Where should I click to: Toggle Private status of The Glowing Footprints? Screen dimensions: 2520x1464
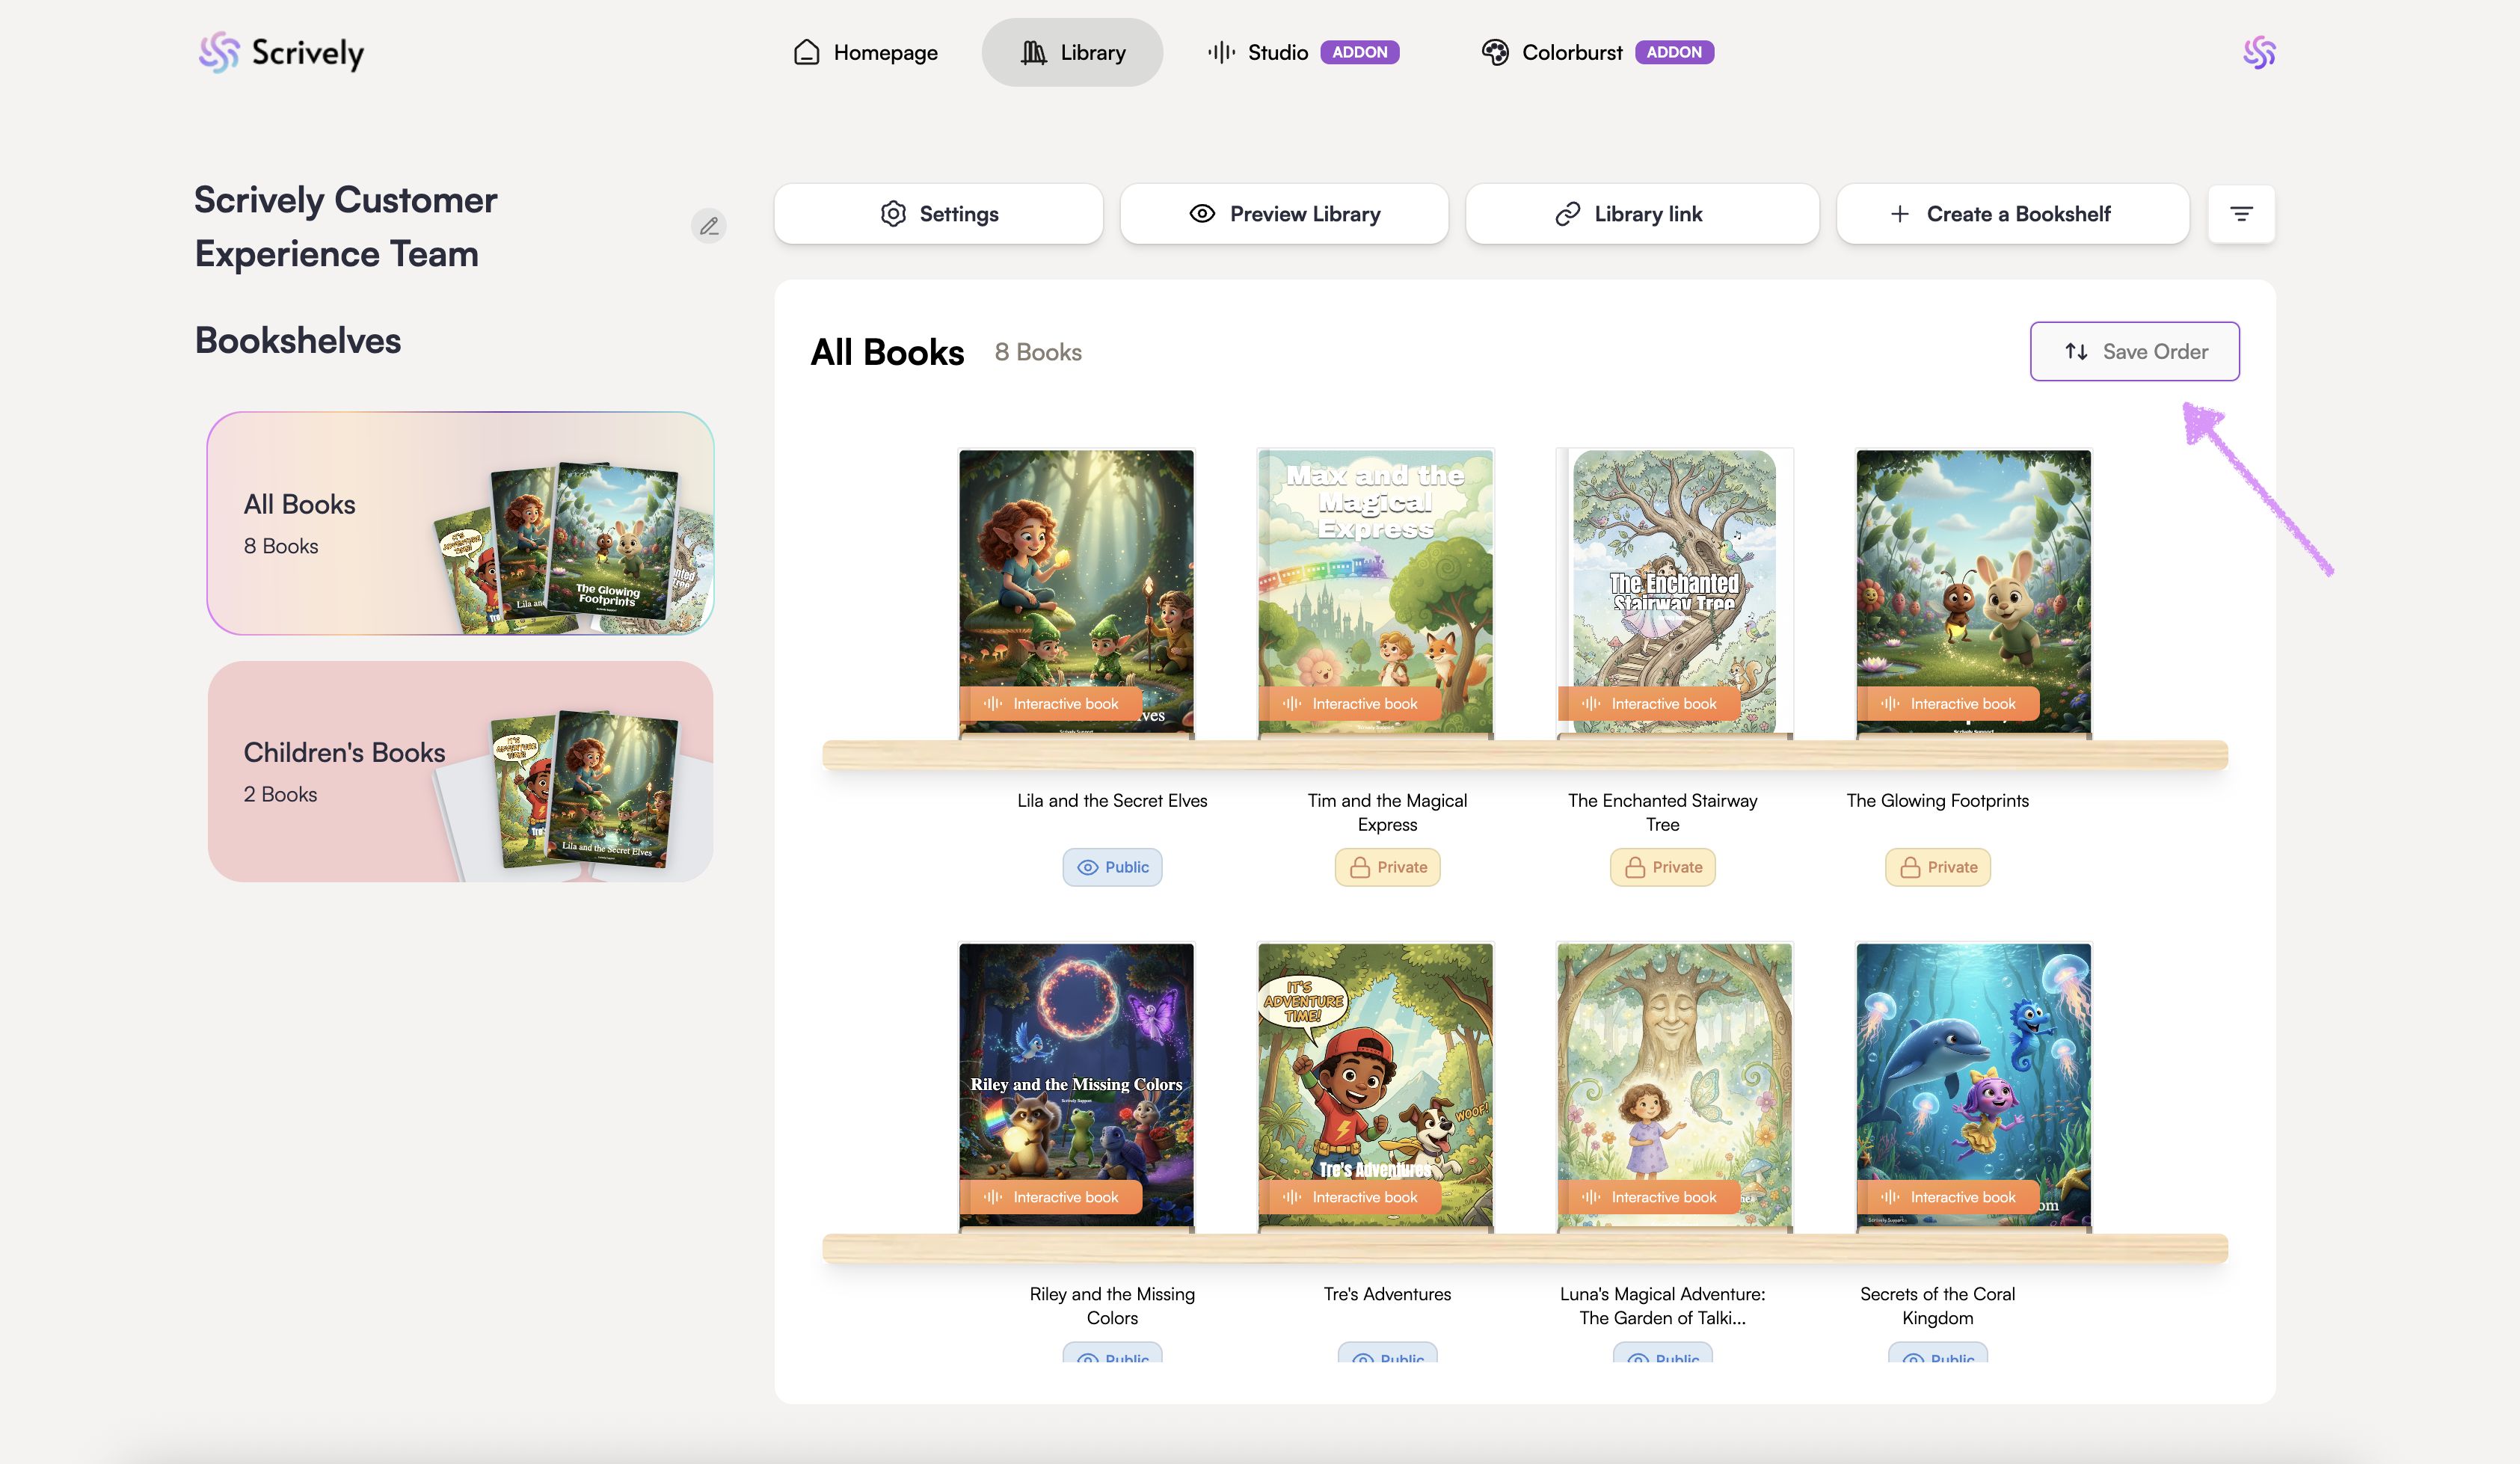click(x=1937, y=867)
